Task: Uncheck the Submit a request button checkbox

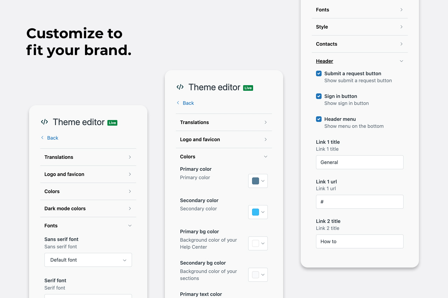Action: coord(319,74)
